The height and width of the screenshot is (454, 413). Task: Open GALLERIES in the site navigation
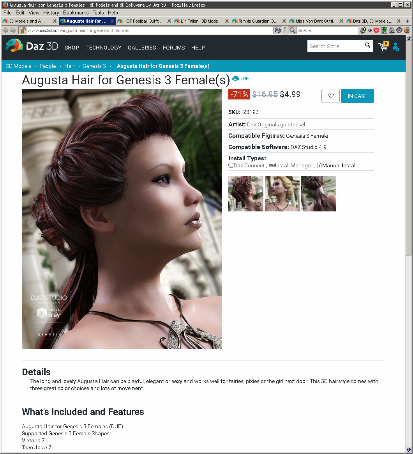click(x=142, y=48)
